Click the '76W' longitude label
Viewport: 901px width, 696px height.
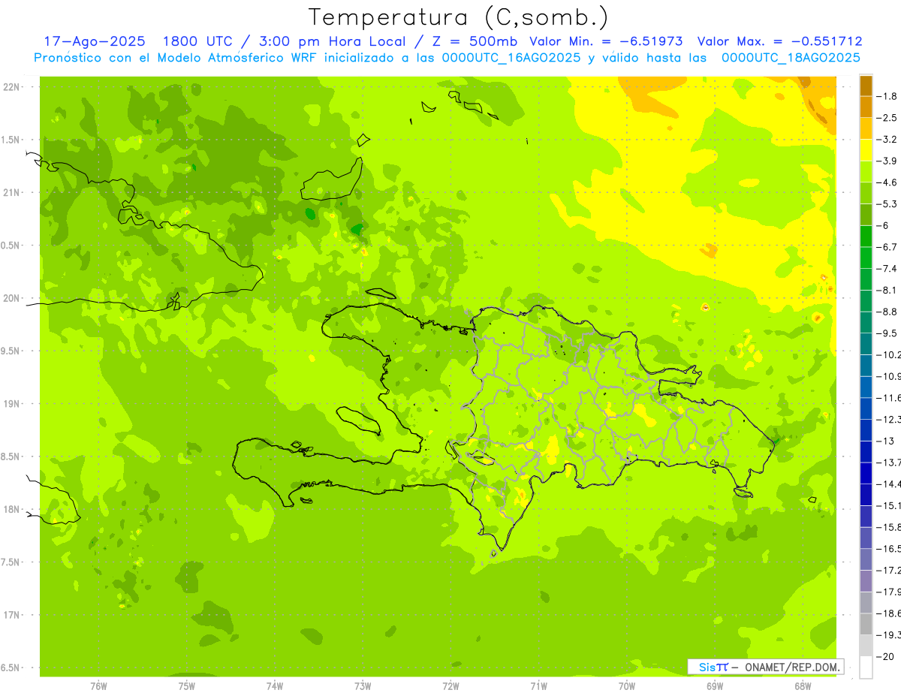[98, 685]
